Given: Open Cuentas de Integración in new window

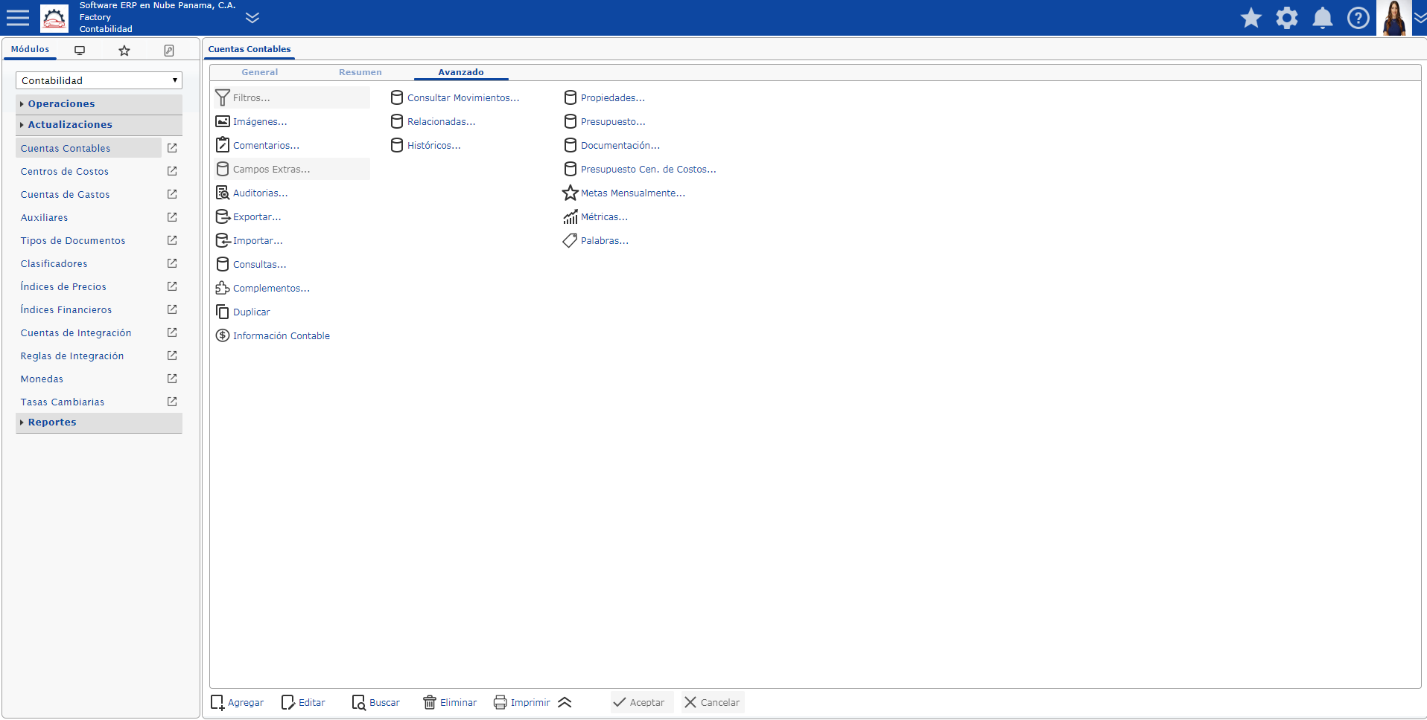Looking at the screenshot, I should click(172, 332).
